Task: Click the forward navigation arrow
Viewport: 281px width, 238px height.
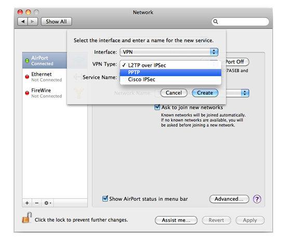Action: [x=33, y=22]
